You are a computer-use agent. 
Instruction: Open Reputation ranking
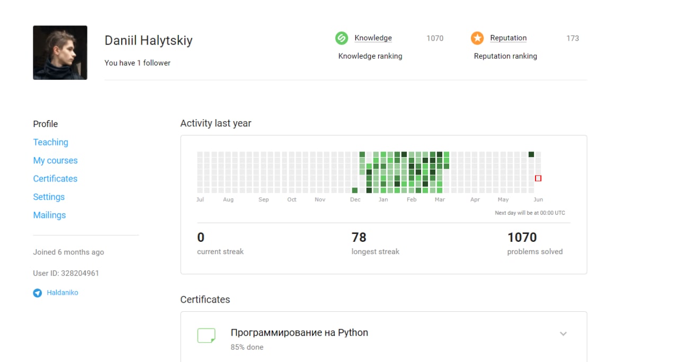coord(505,56)
